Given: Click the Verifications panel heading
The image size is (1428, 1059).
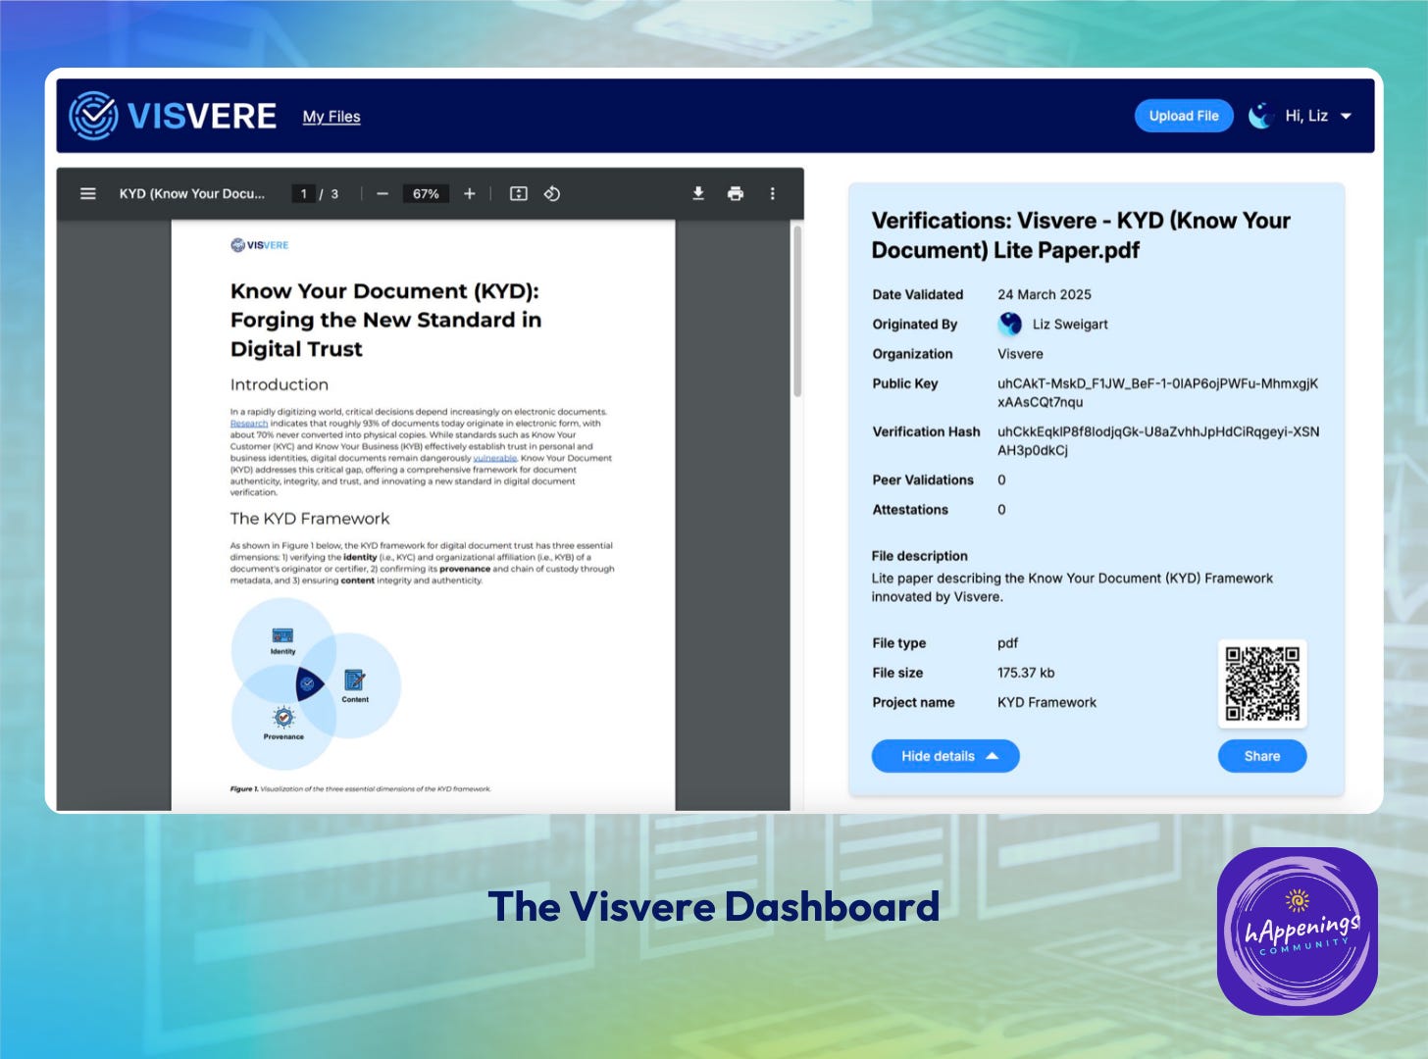Looking at the screenshot, I should click(1081, 235).
